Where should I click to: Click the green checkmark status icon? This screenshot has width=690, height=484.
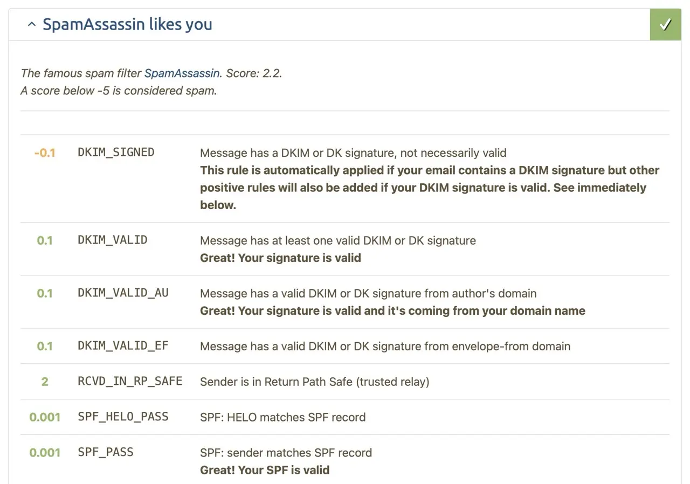pyautogui.click(x=665, y=24)
